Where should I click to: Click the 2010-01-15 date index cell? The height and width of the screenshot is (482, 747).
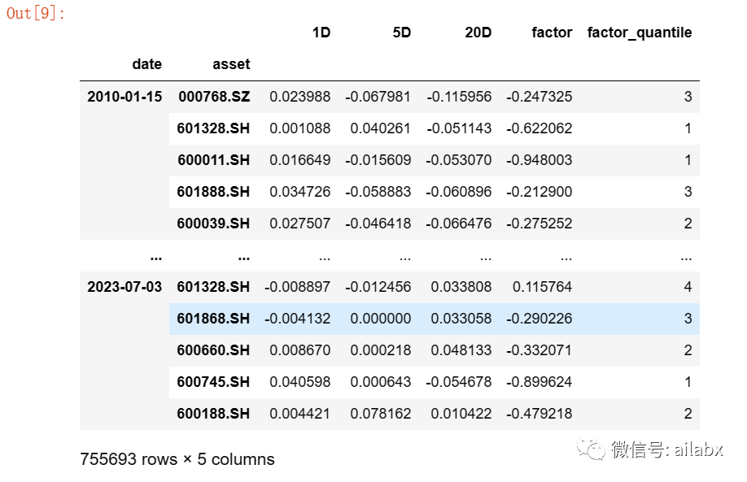click(124, 97)
